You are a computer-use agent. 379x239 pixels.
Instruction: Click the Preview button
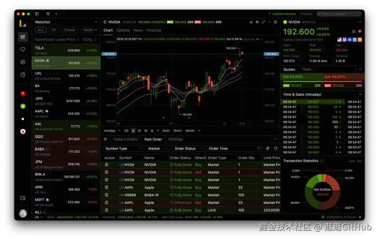(x=306, y=14)
